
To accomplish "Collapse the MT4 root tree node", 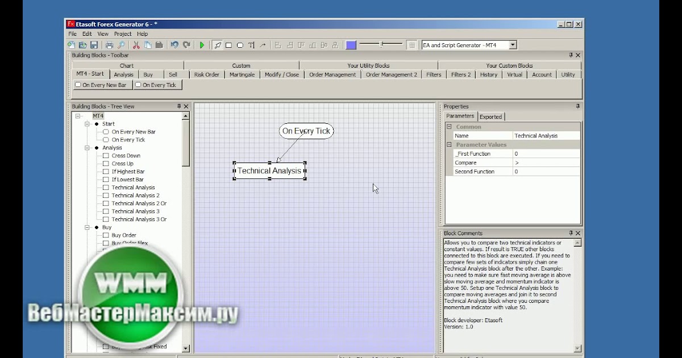I will 78,116.
